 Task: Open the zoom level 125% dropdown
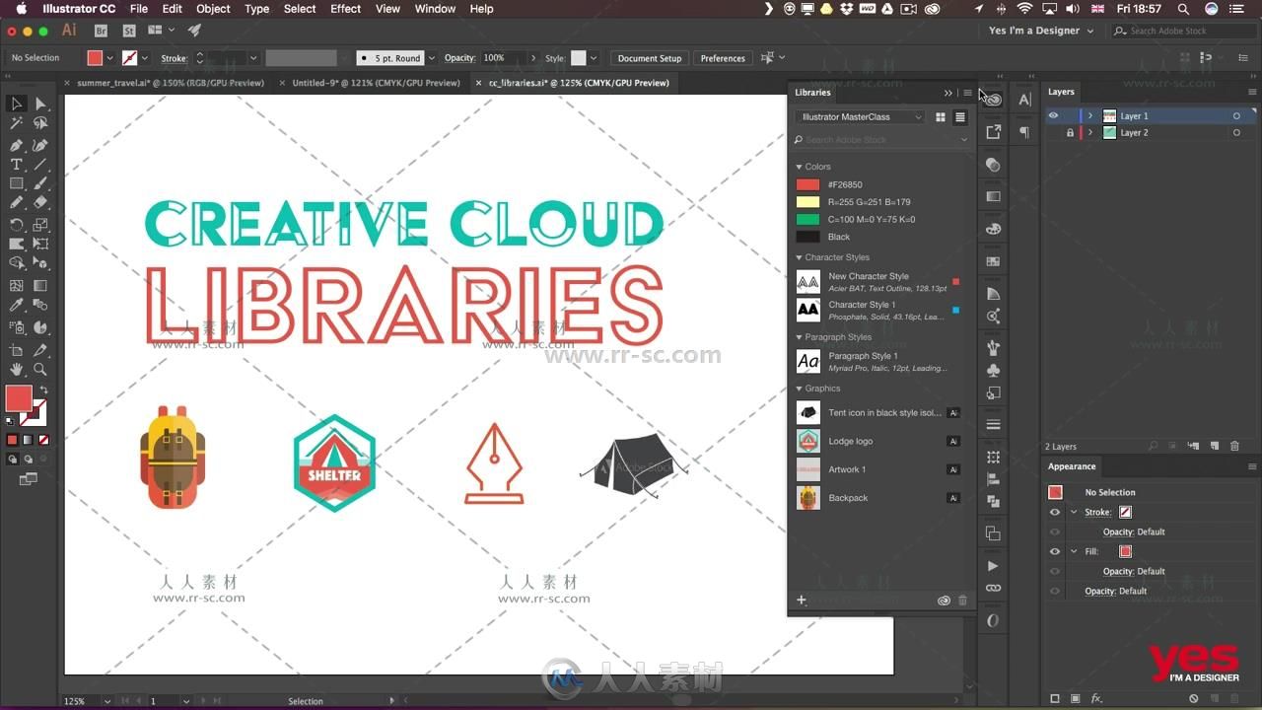(x=106, y=701)
